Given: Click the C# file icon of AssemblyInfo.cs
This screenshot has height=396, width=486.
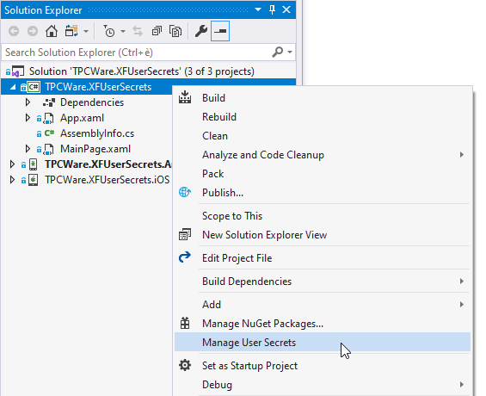Looking at the screenshot, I should [x=49, y=133].
